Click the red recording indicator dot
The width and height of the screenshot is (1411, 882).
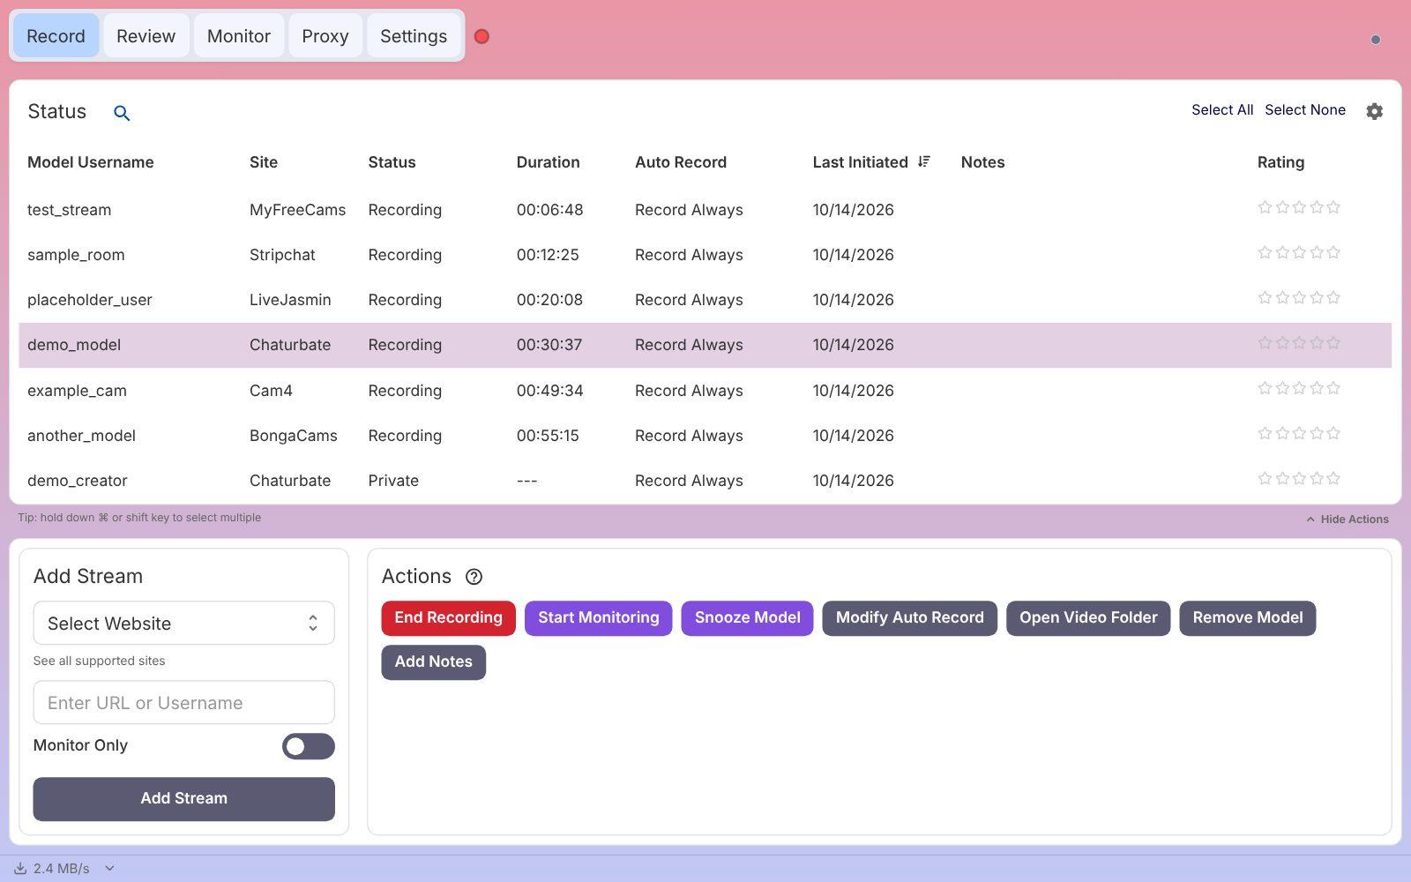click(x=482, y=36)
